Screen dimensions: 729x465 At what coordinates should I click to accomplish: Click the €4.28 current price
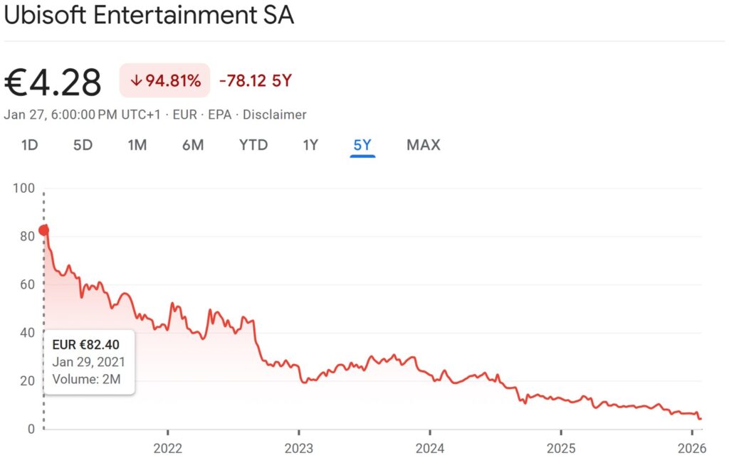(x=53, y=82)
